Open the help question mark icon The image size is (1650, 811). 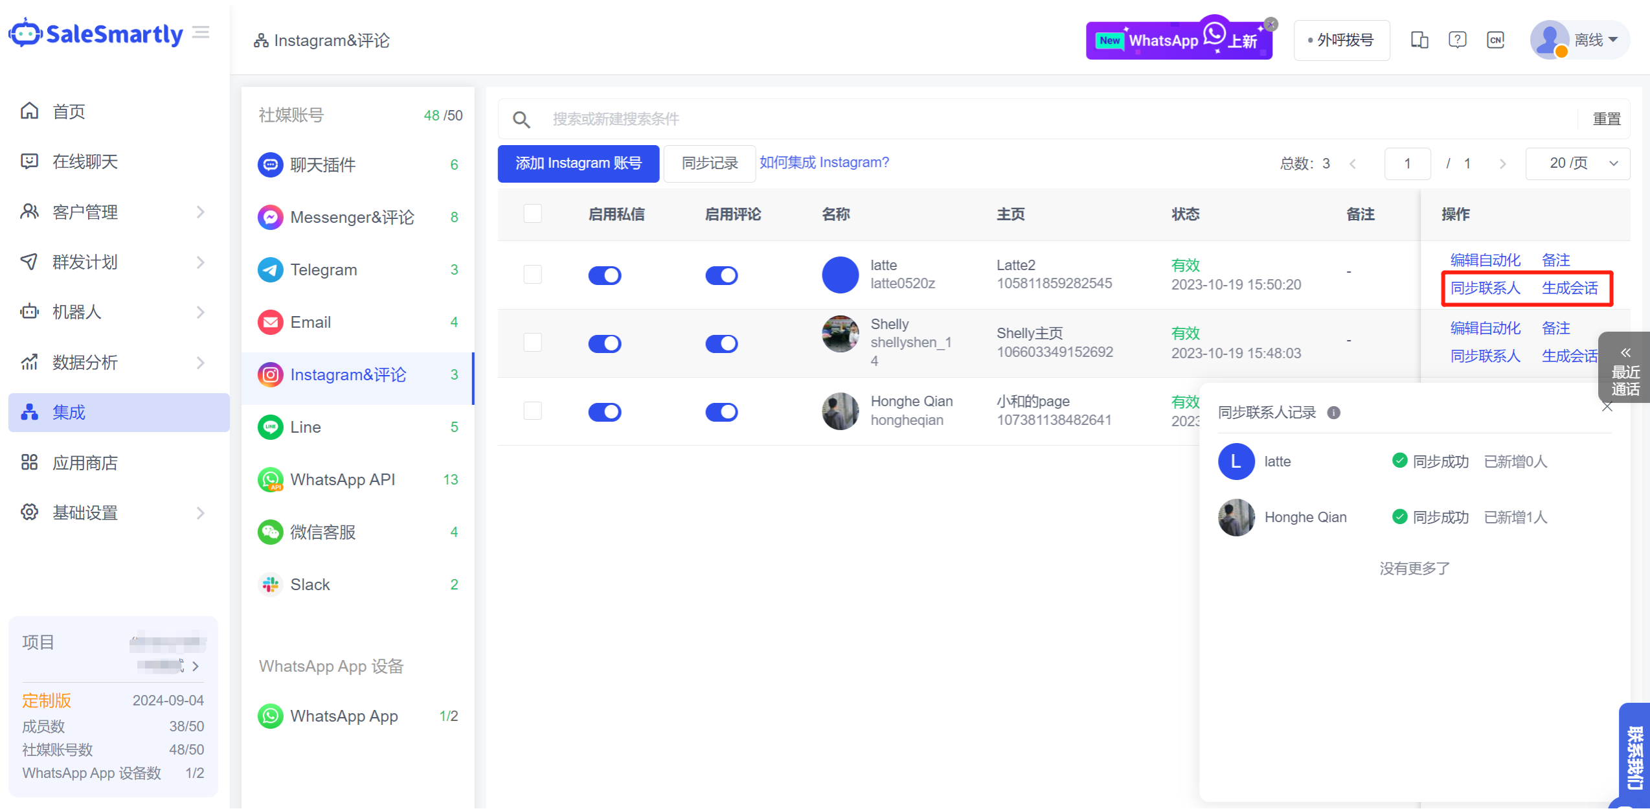pos(1457,40)
